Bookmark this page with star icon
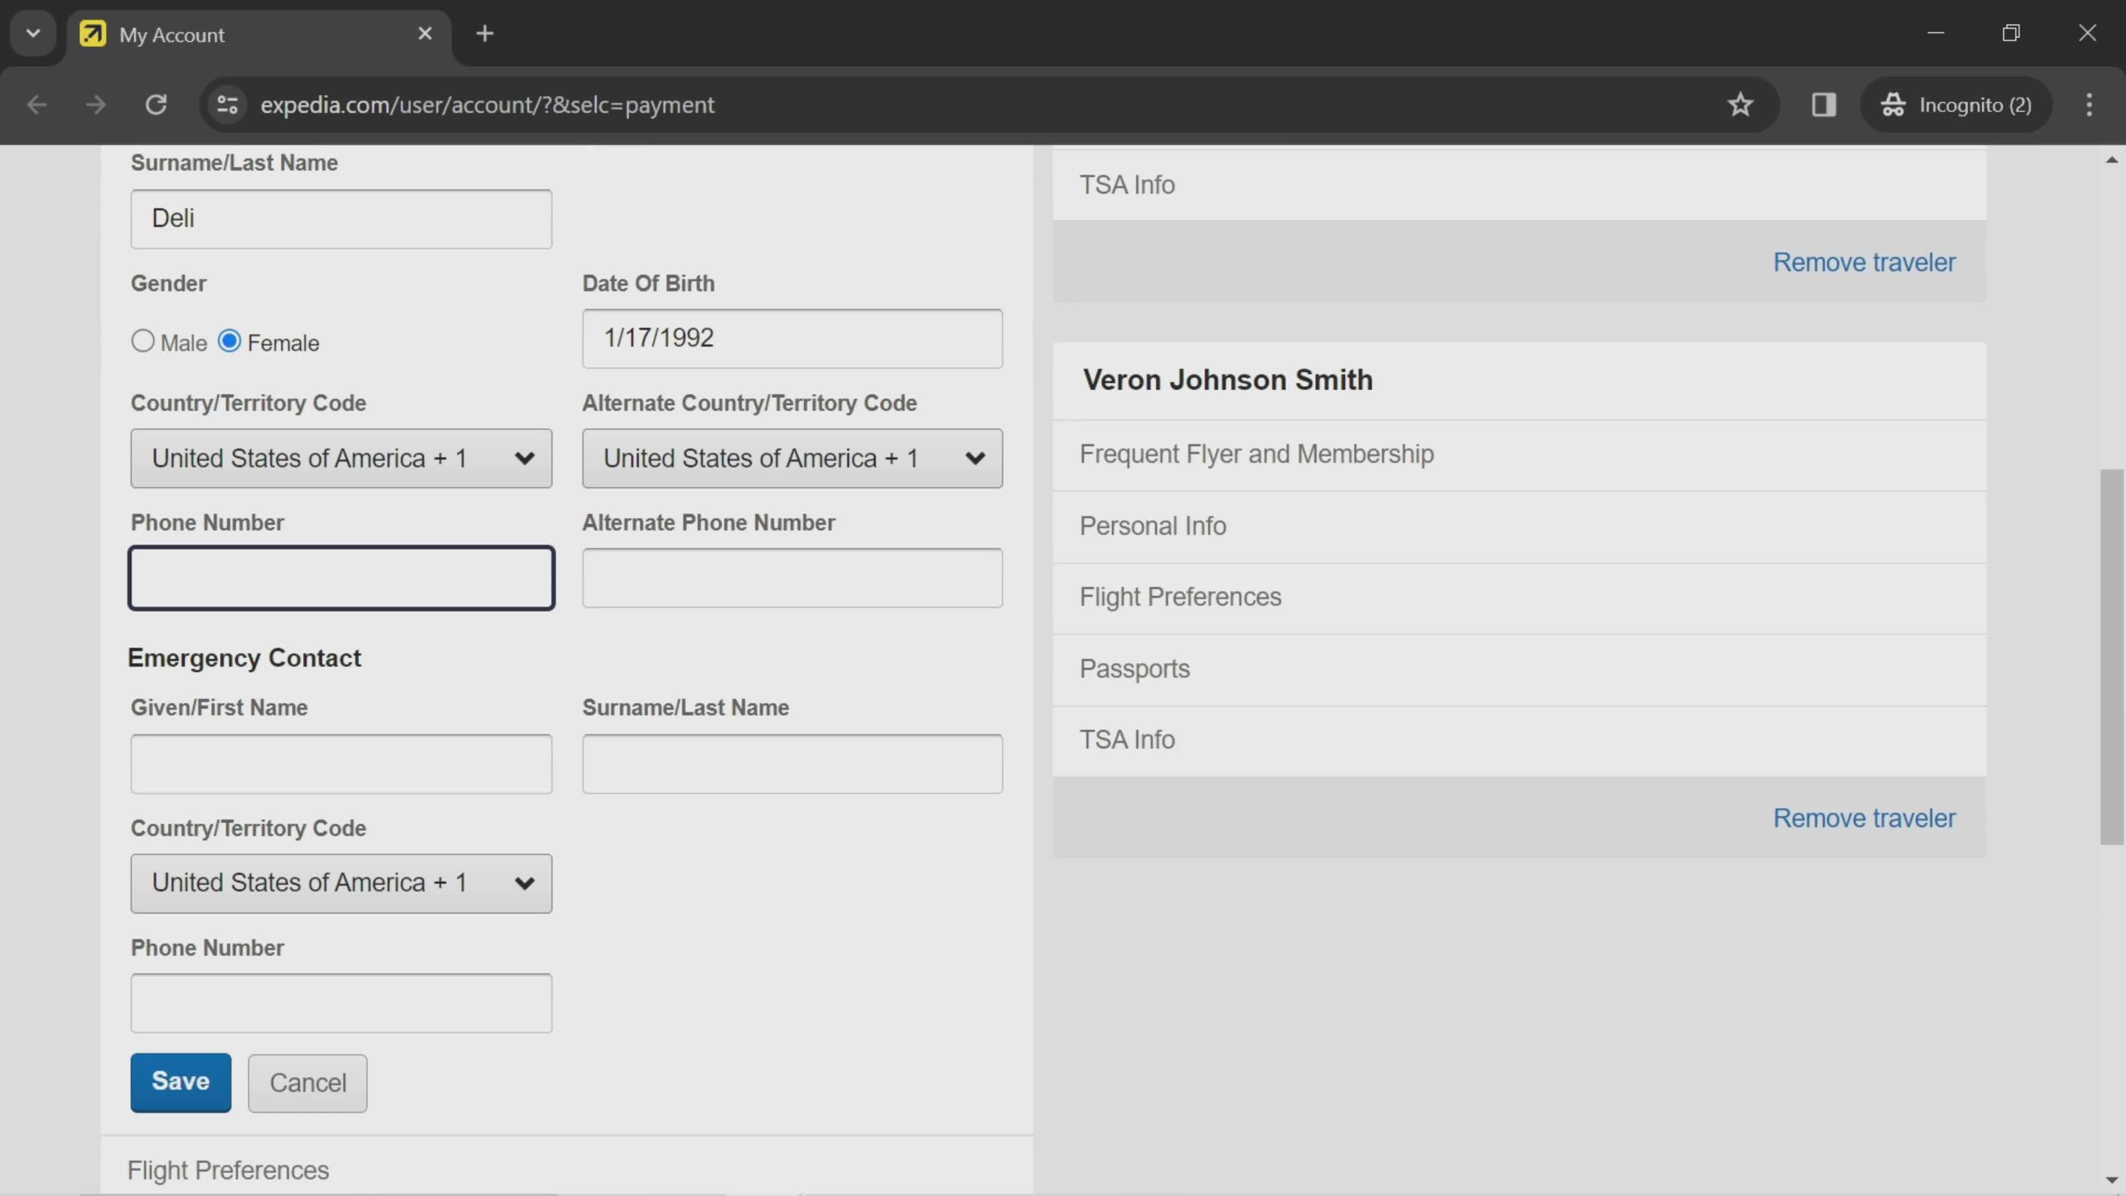Image resolution: width=2126 pixels, height=1196 pixels. click(x=1741, y=105)
